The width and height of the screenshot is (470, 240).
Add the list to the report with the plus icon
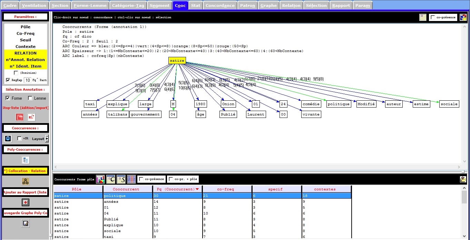pyautogui.click(x=26, y=202)
